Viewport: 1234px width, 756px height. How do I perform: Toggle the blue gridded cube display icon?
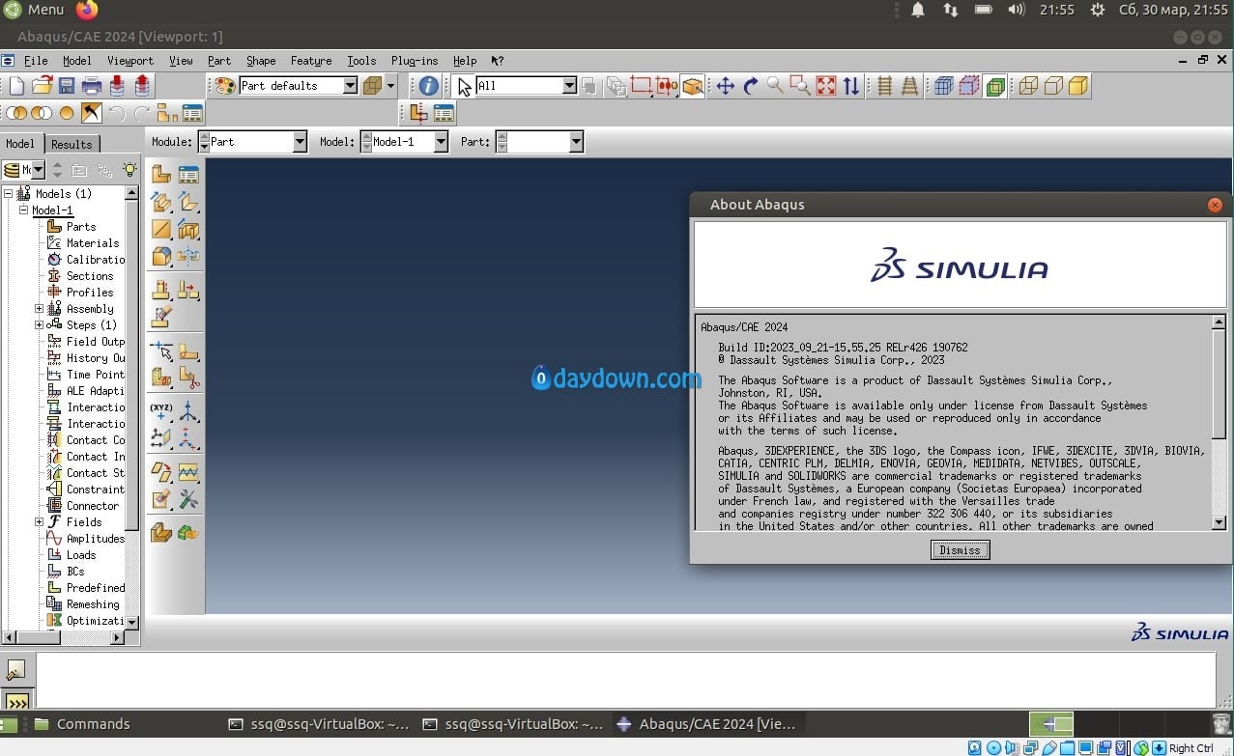pos(944,86)
